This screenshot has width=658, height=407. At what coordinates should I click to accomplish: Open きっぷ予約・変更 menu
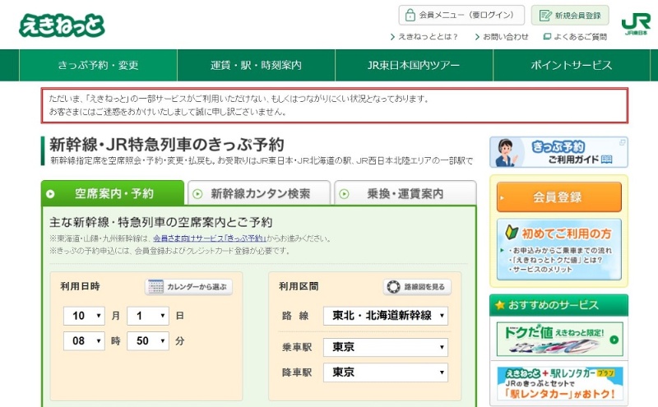click(98, 66)
